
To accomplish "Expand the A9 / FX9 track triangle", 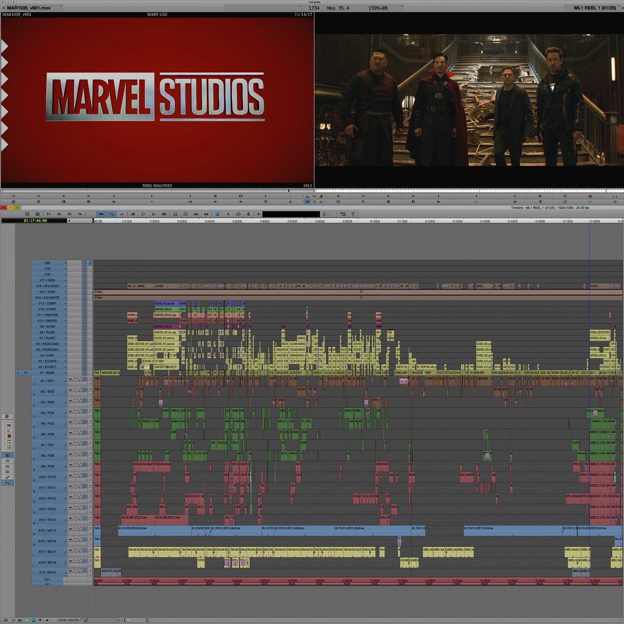I will (x=34, y=469).
